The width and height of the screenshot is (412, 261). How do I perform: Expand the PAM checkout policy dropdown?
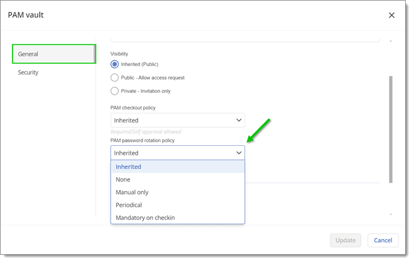[x=177, y=120]
